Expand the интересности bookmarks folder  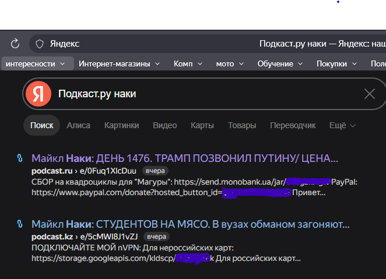pos(37,63)
